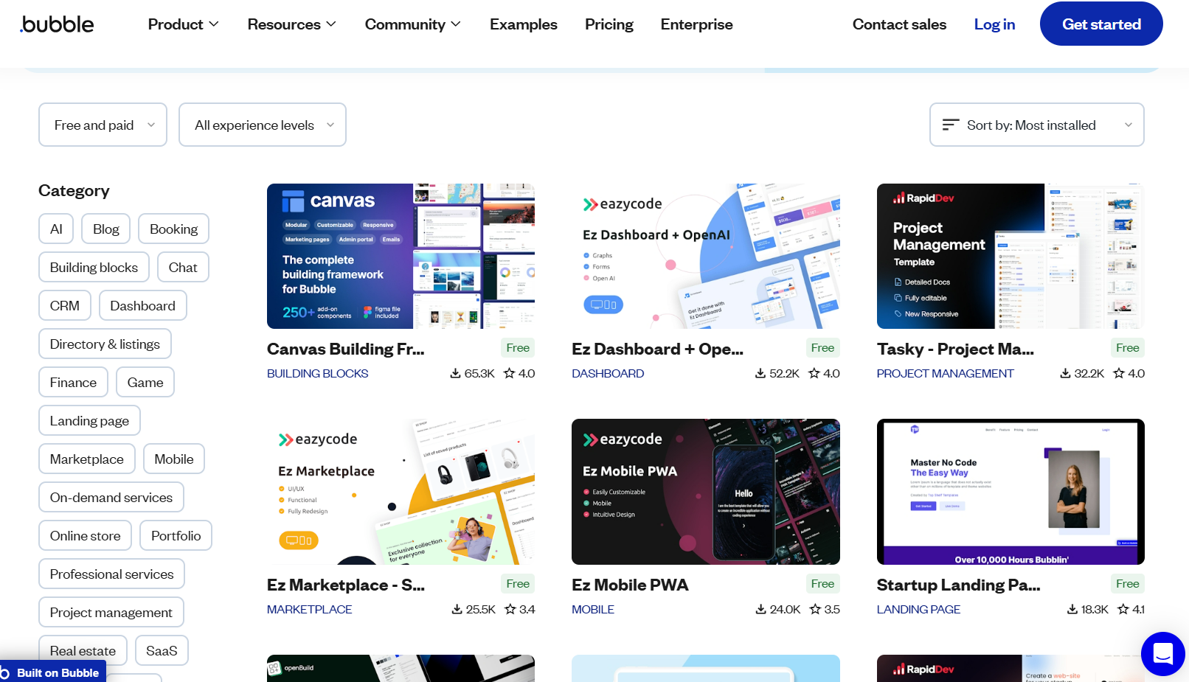Toggle the Finance category filter
Image resolution: width=1189 pixels, height=682 pixels.
click(x=73, y=382)
